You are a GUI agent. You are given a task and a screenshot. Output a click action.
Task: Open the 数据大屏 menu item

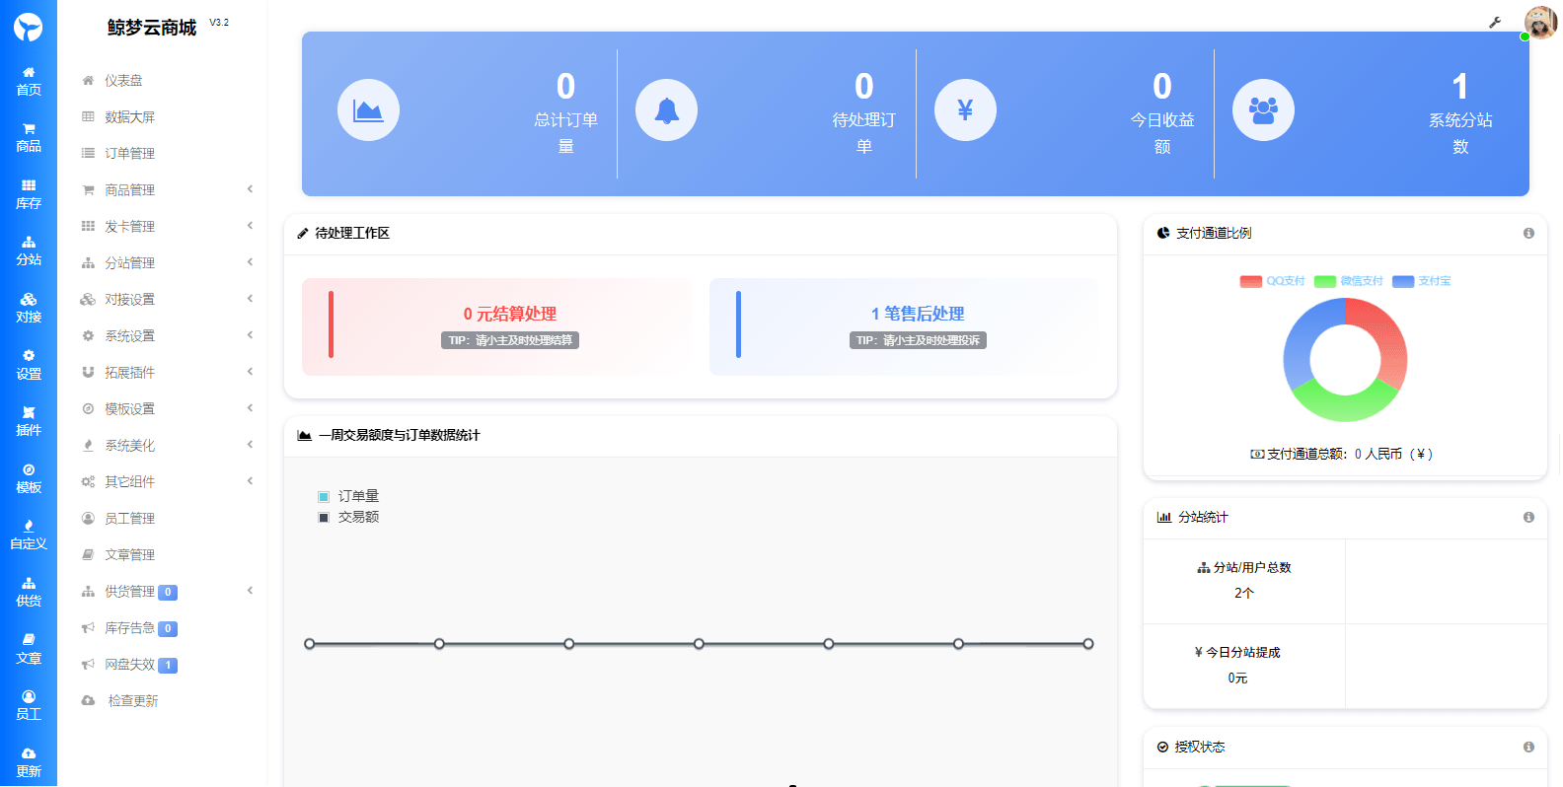coord(129,117)
